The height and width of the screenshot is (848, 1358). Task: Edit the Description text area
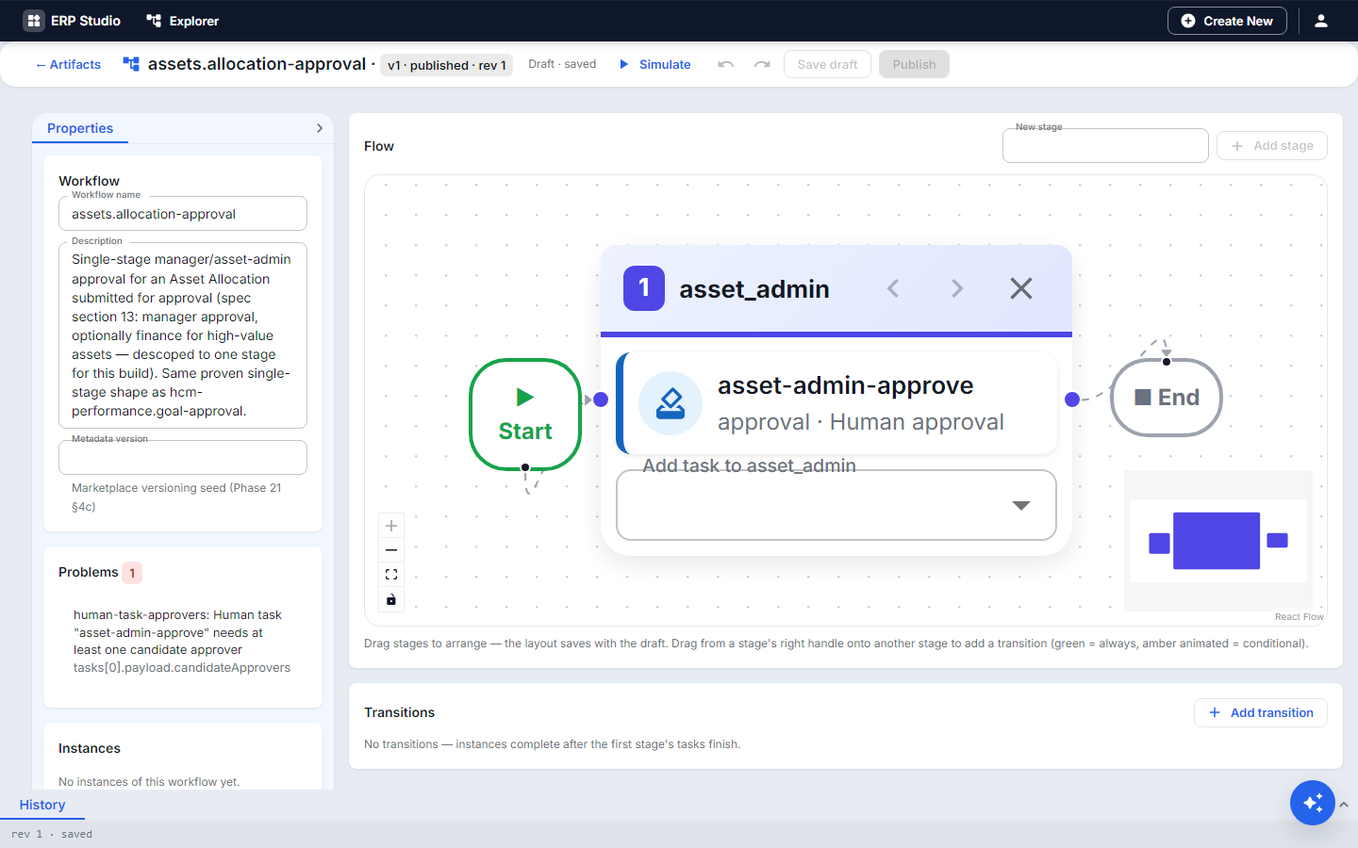(183, 335)
